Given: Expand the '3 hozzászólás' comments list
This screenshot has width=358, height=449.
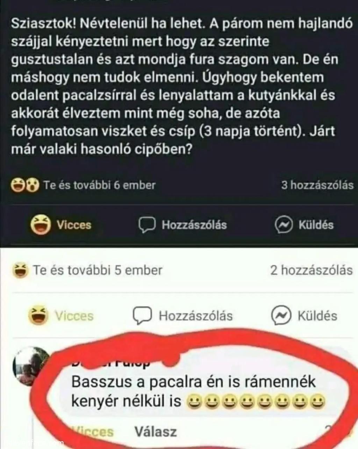Looking at the screenshot, I should 317,185.
